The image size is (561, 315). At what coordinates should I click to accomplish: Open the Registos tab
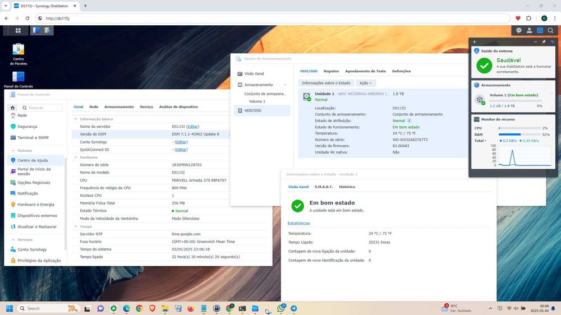(331, 71)
